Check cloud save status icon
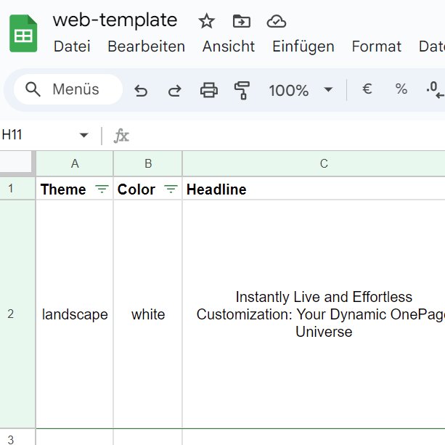 pos(277,21)
